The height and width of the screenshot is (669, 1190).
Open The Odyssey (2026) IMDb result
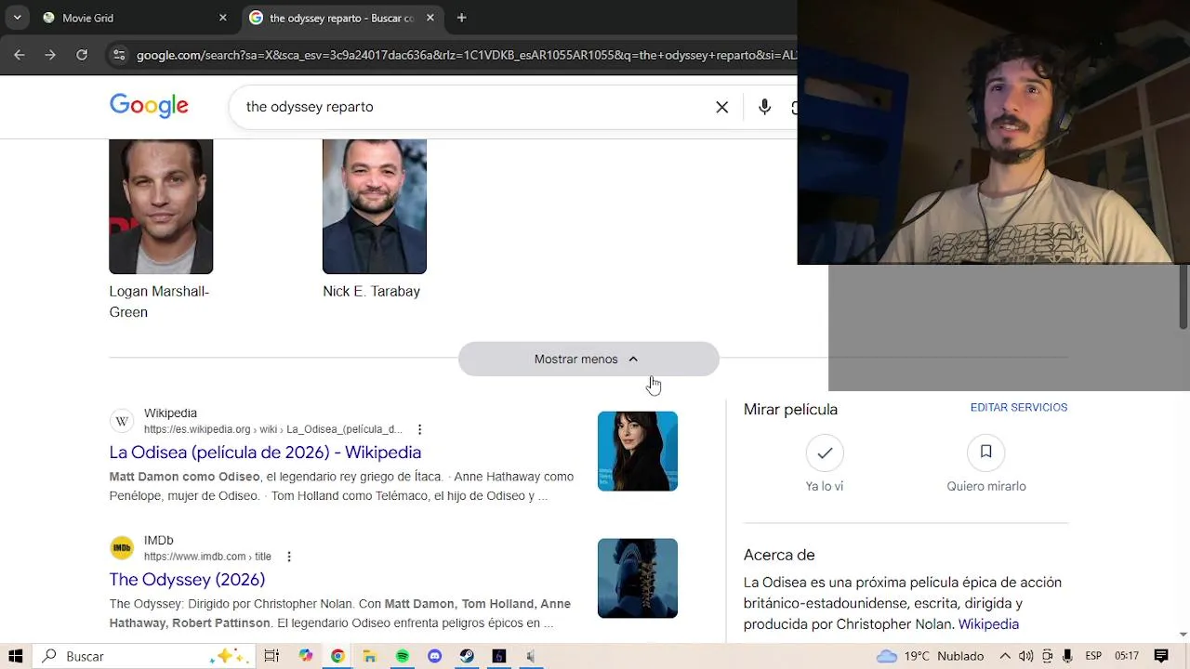pyautogui.click(x=187, y=580)
